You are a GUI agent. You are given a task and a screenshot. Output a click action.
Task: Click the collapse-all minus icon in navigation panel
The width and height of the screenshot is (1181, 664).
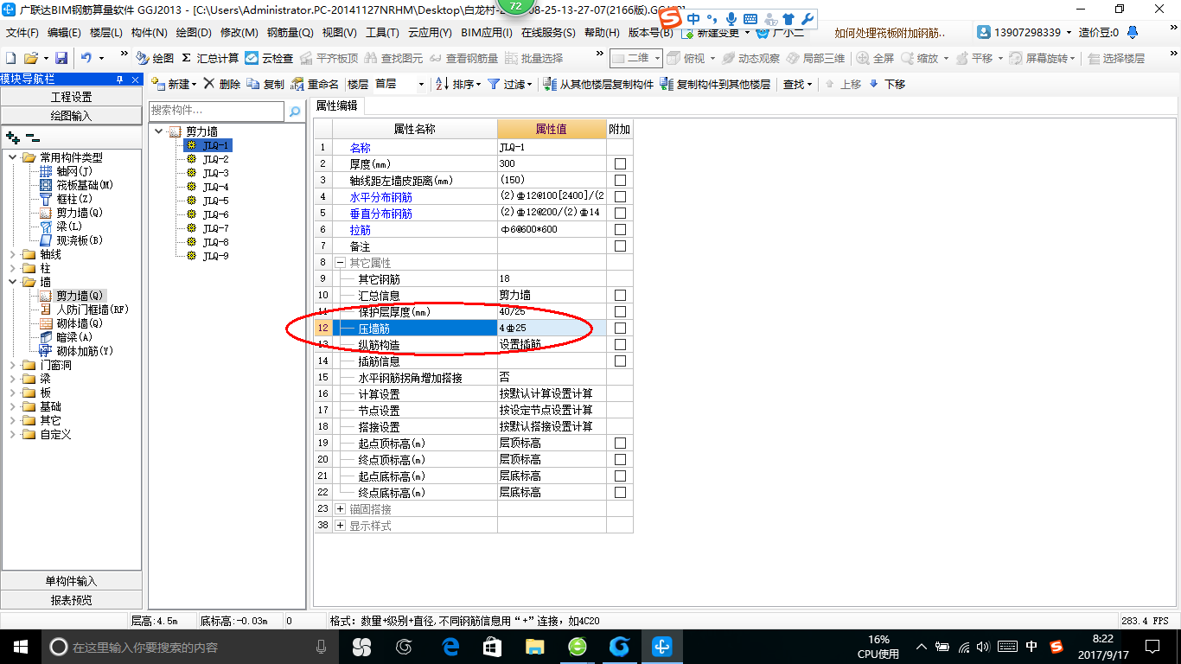pyautogui.click(x=32, y=137)
